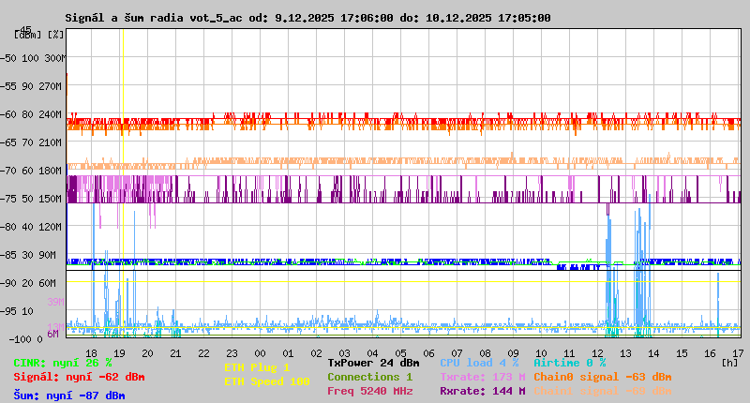Click the cyan Airtime 0 % legend label
Screen dimensions: 750x403
point(569,363)
